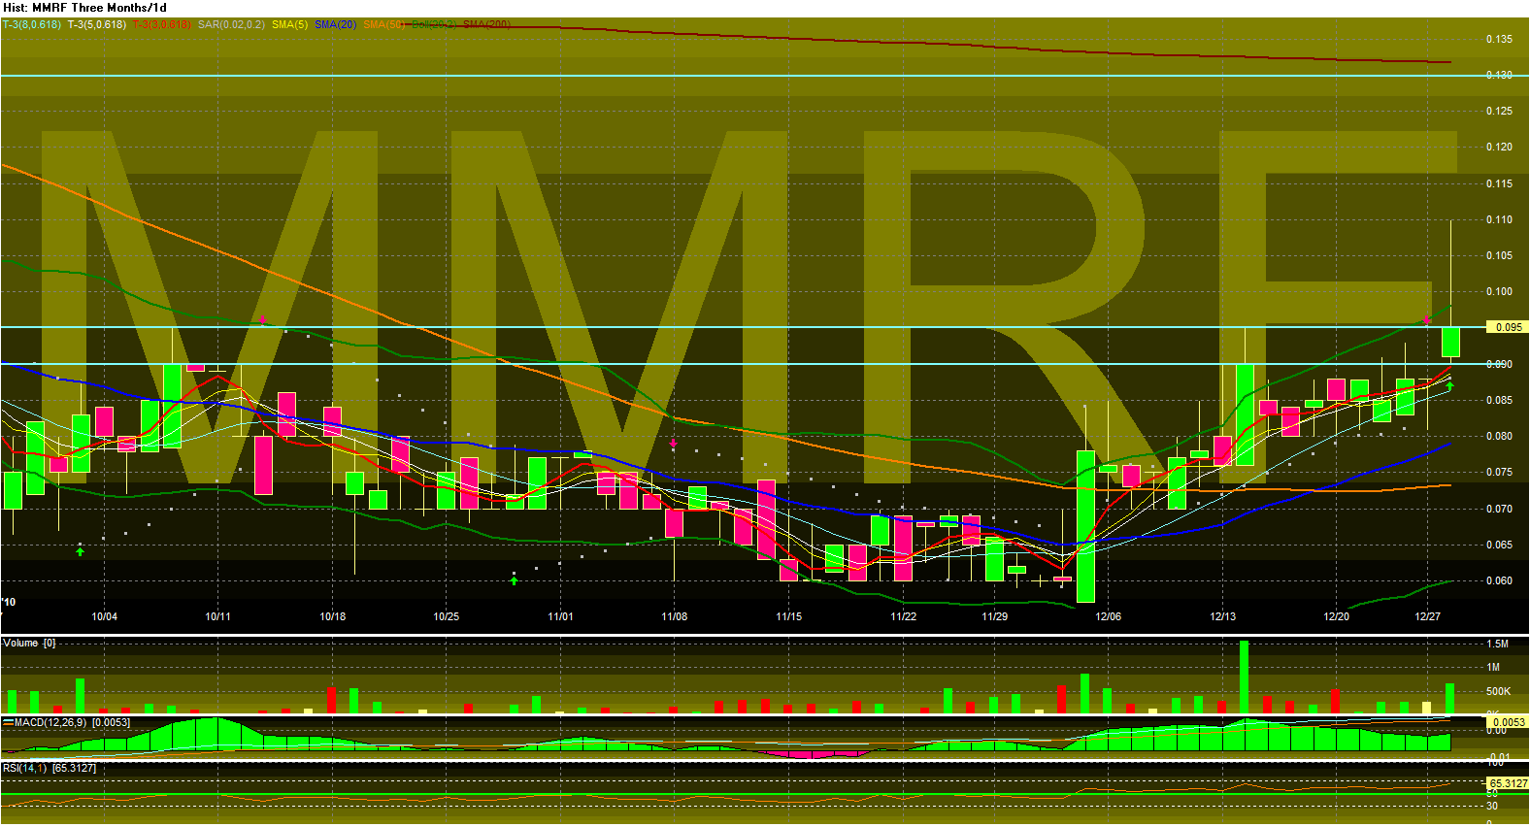Click the 0.135 price axis label
Viewport: 1530px width, 827px height.
coord(1499,39)
